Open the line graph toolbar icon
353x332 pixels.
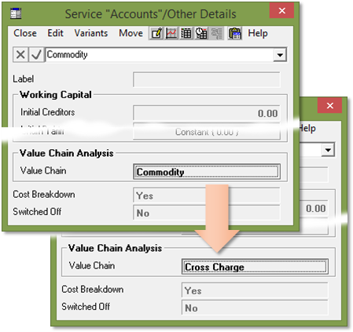click(x=171, y=33)
